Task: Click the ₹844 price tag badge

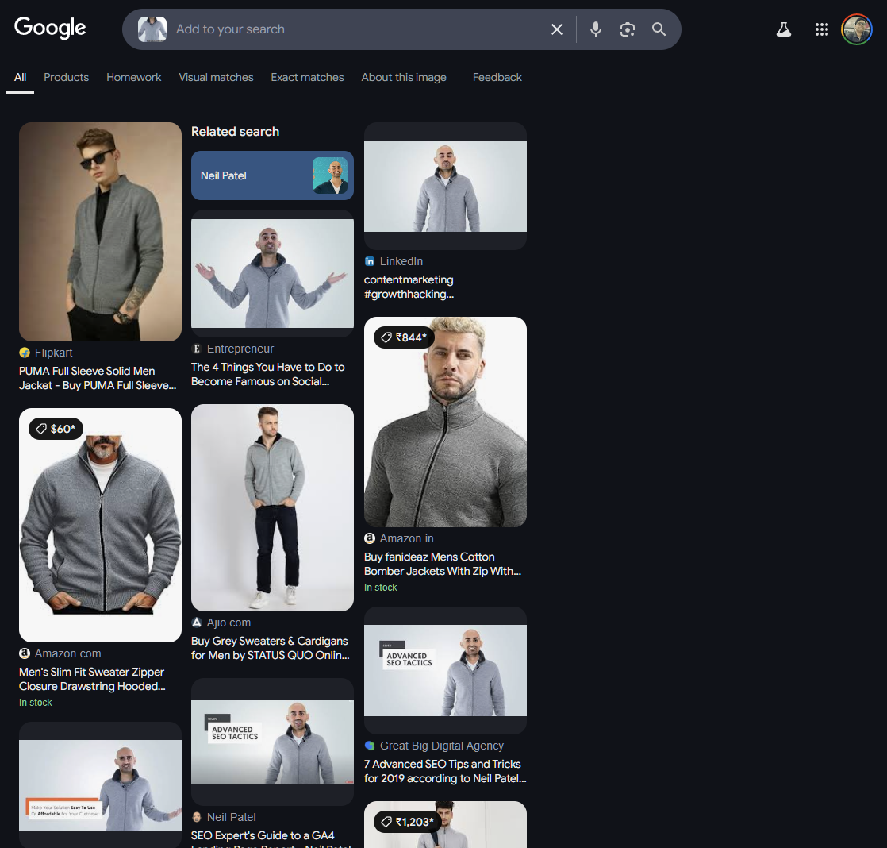Action: (403, 337)
